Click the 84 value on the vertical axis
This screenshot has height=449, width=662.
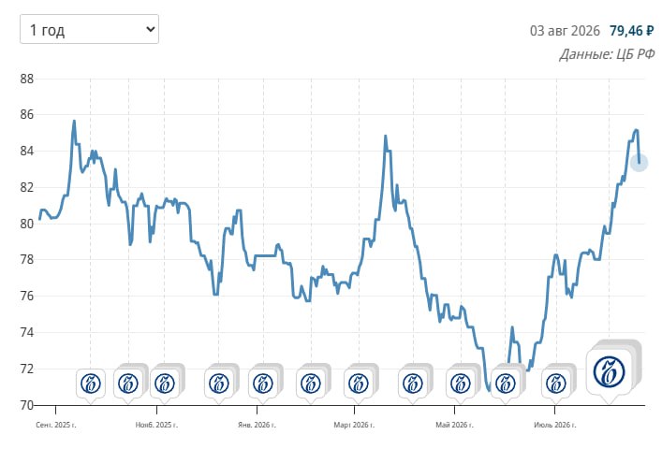click(x=27, y=151)
